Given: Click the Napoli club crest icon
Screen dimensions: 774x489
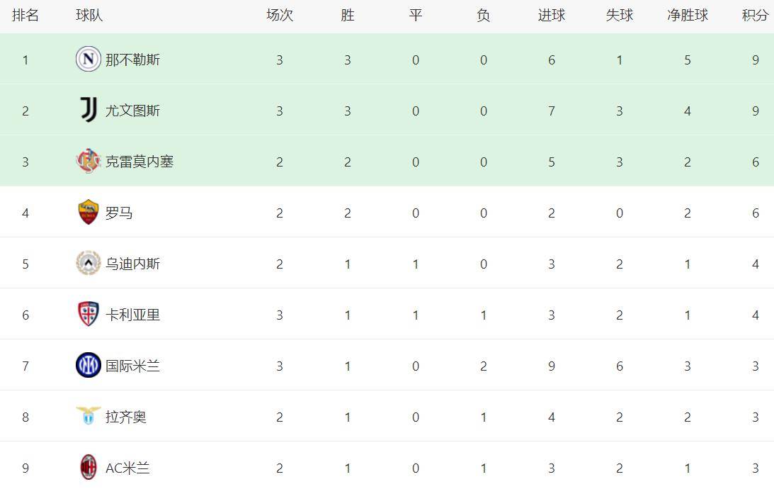Looking at the screenshot, I should click(x=89, y=60).
